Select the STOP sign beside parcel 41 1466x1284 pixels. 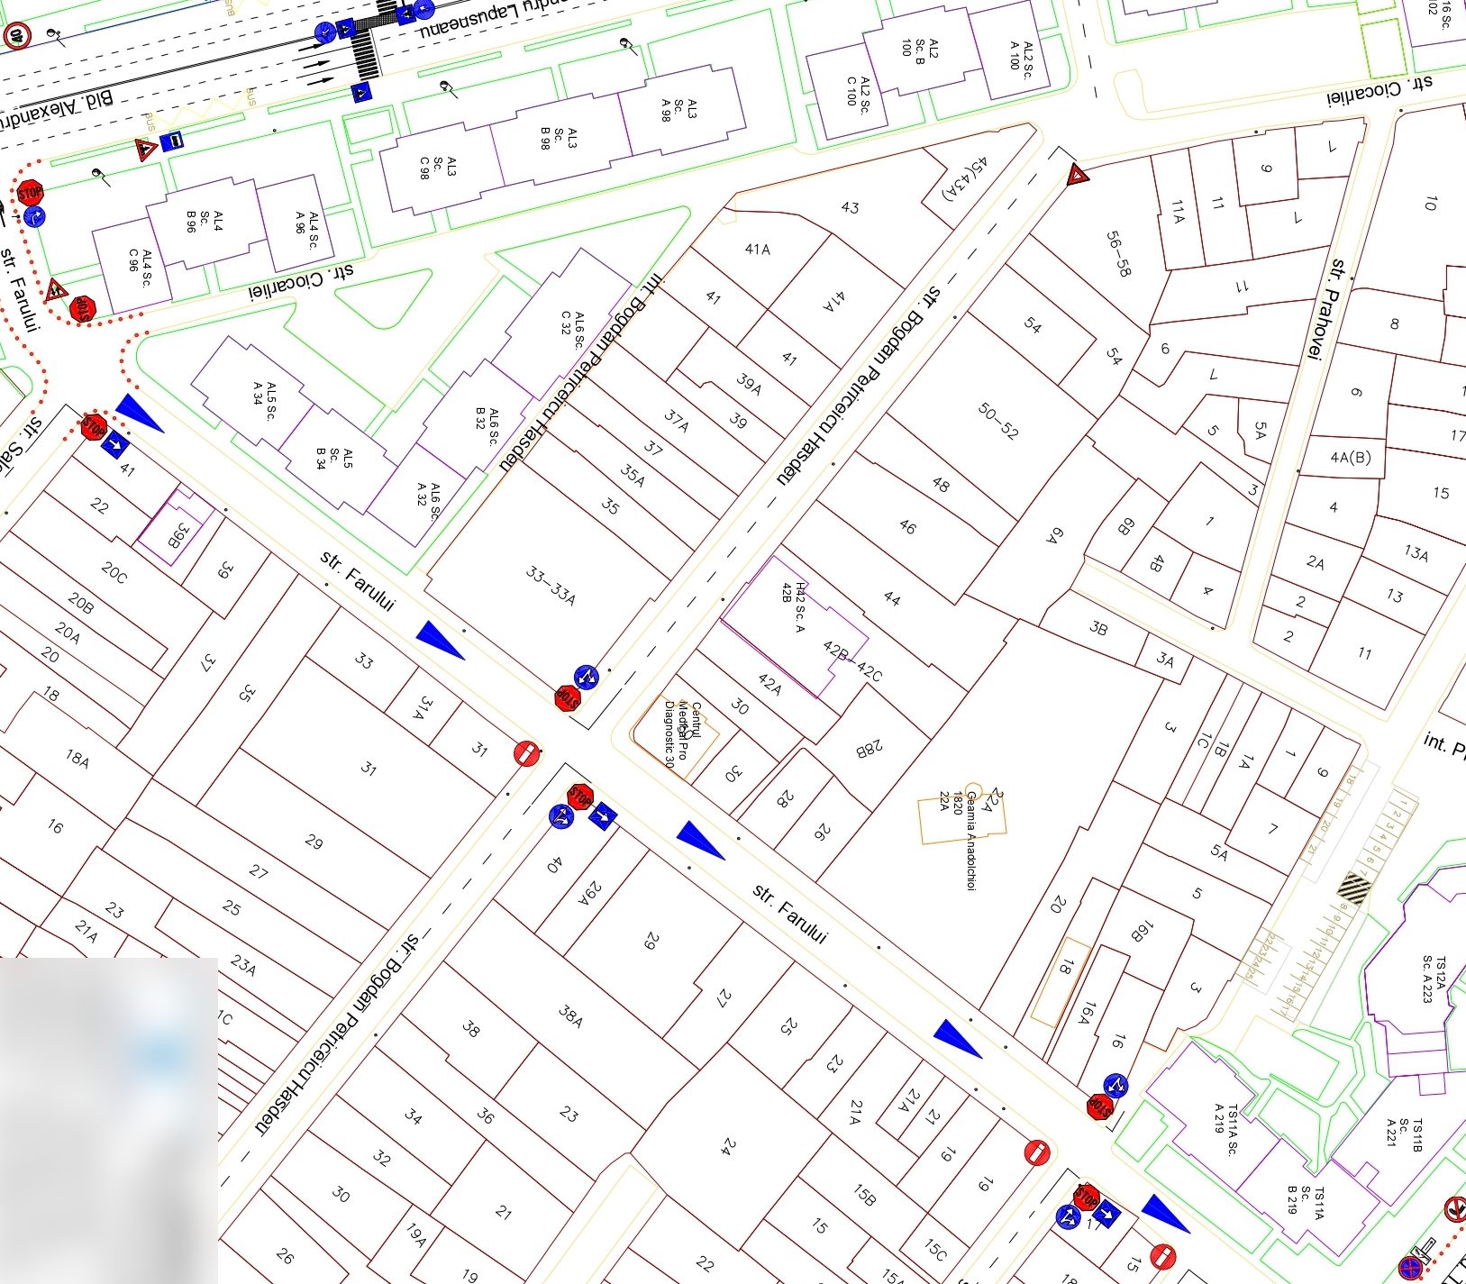[x=94, y=426]
